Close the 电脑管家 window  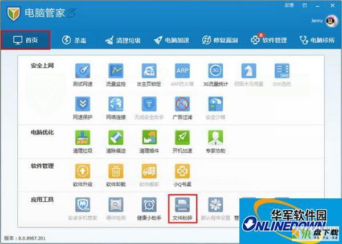(x=332, y=6)
